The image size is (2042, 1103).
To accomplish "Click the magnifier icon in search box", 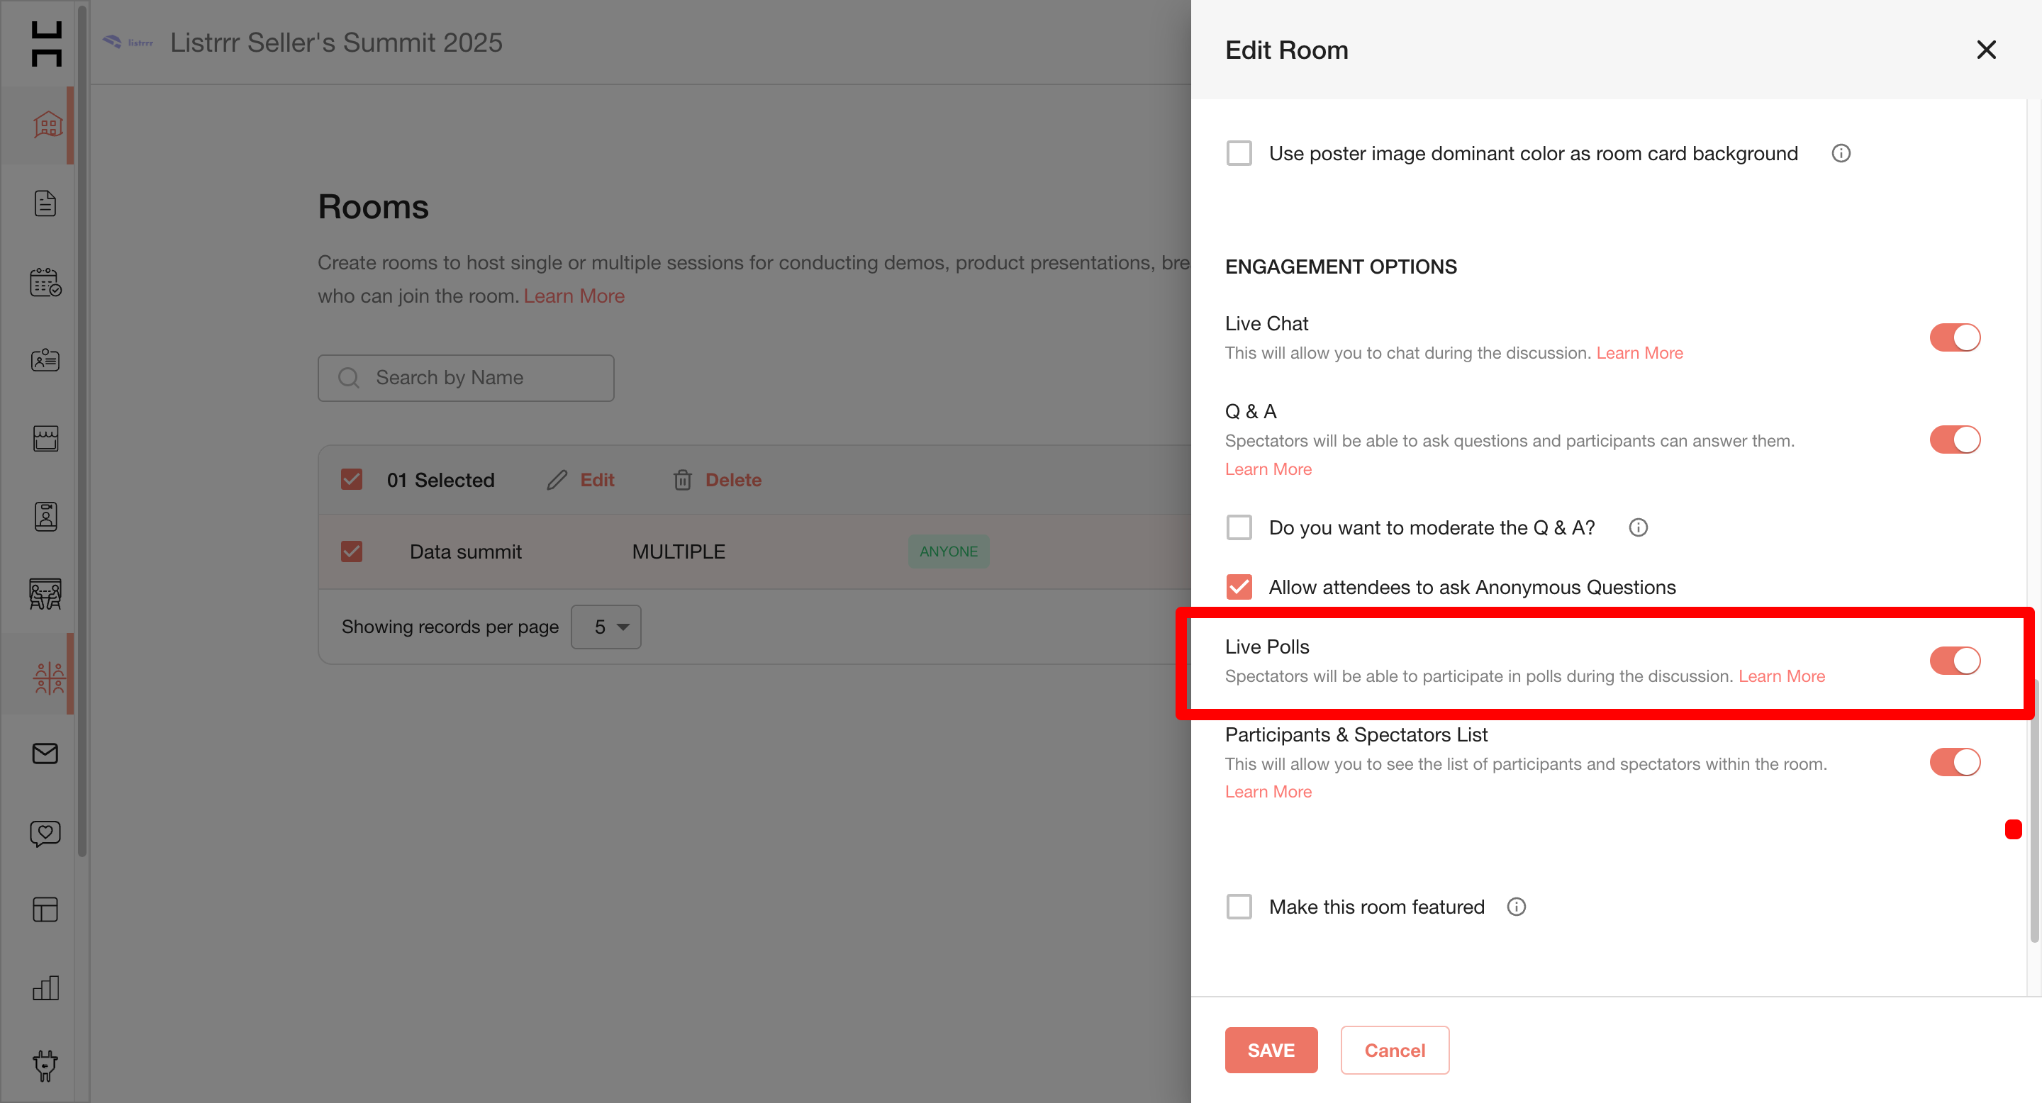I will [349, 378].
